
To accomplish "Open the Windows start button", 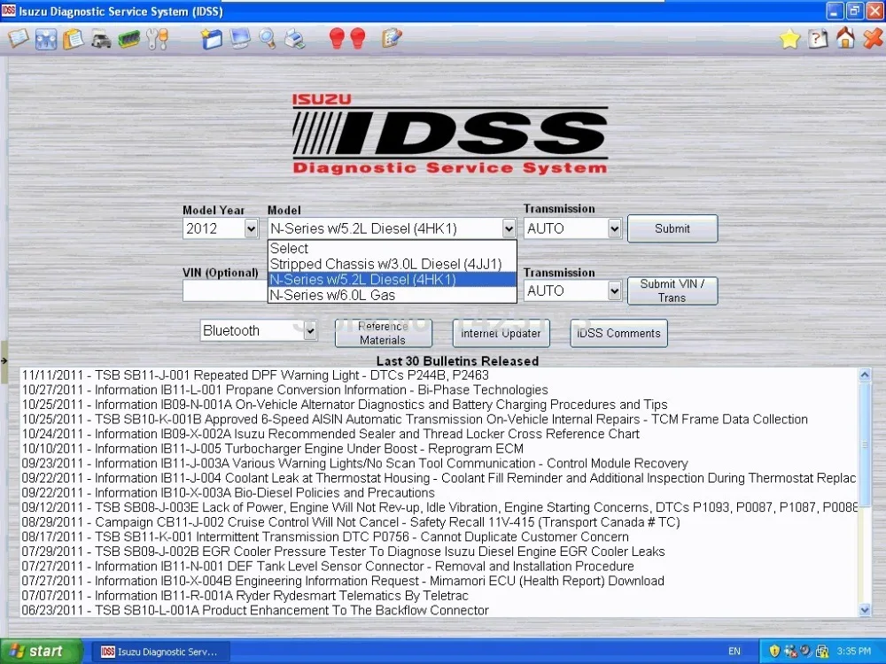I will click(x=41, y=651).
